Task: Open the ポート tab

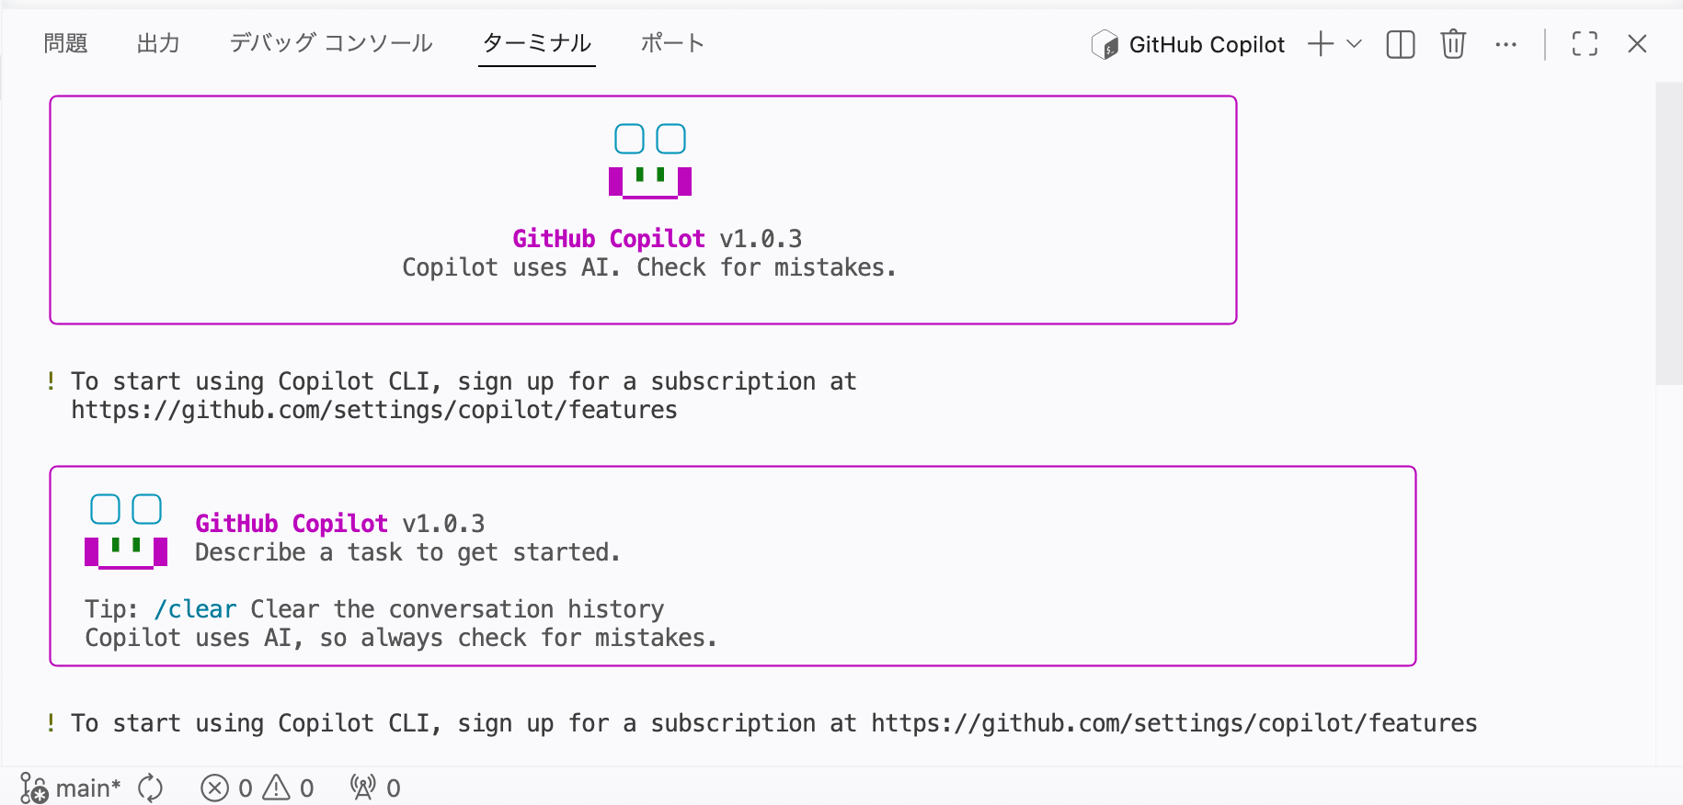Action: [x=672, y=43]
